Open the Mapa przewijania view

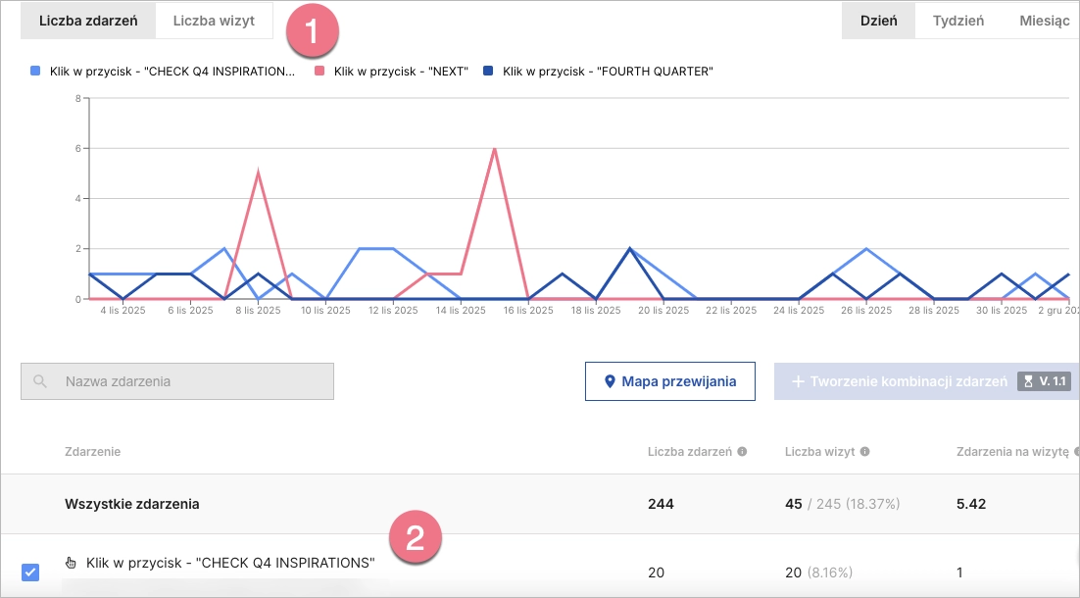click(669, 381)
